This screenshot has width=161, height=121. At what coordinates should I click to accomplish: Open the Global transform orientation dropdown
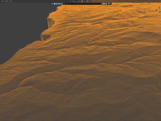[x=73, y=1]
